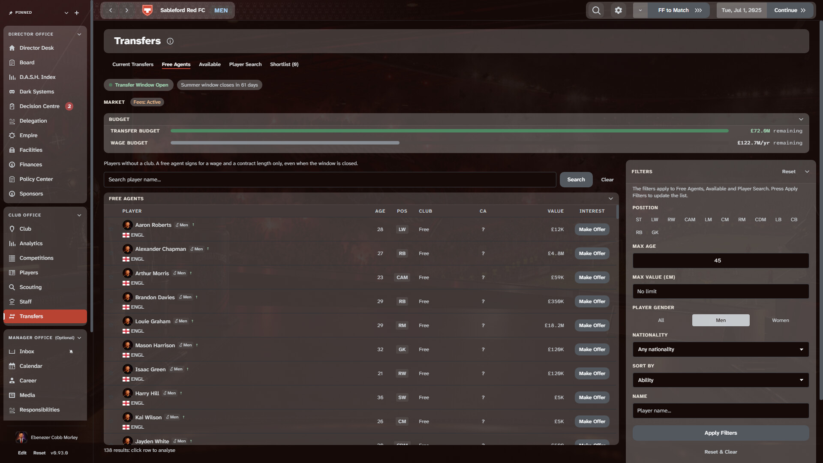
Task: Toggle CAM position filter
Action: (690, 219)
